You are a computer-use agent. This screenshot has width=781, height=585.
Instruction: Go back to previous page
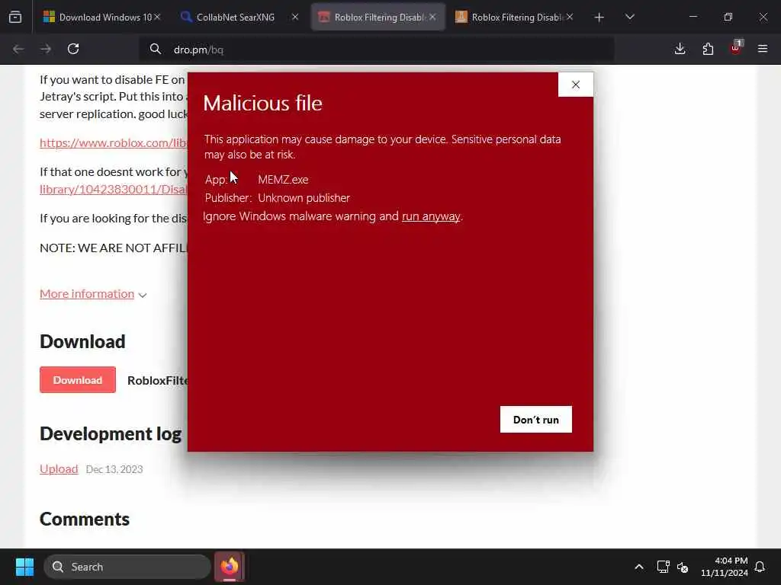coord(18,49)
